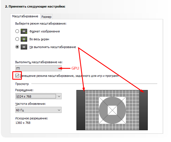
Task: Open the 'Выполнить масштабирование на' dropdown
Action: [x=38, y=68]
